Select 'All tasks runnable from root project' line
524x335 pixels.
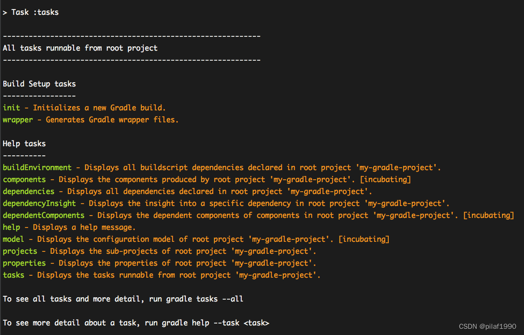coord(80,48)
